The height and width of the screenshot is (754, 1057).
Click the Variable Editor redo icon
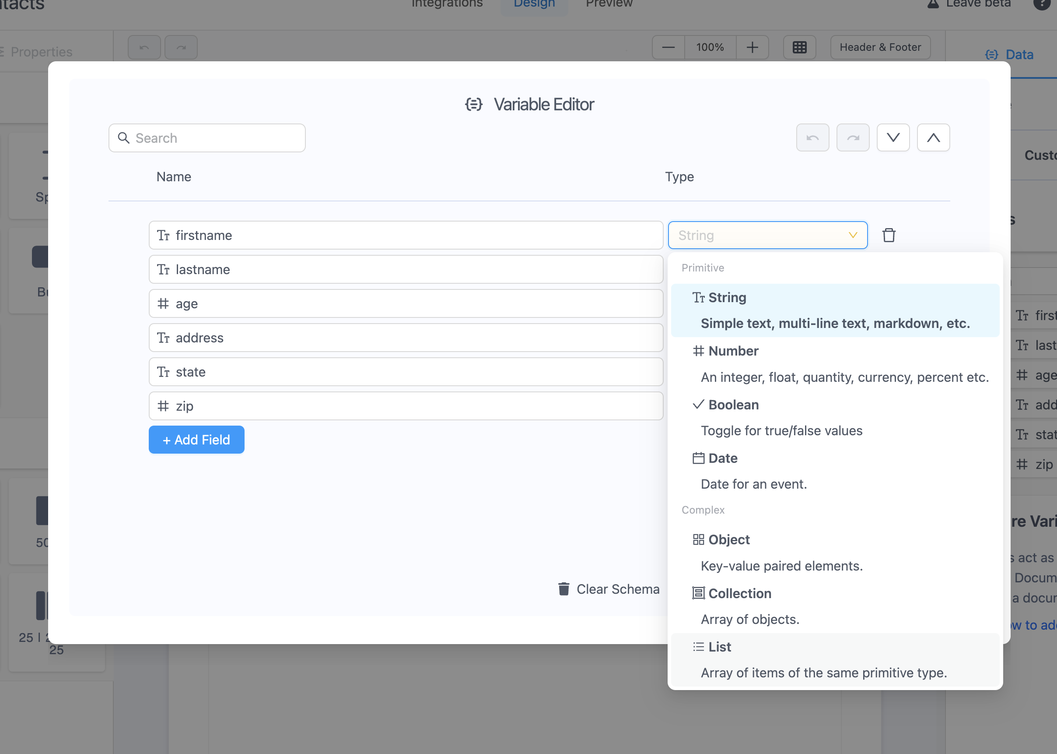[852, 138]
